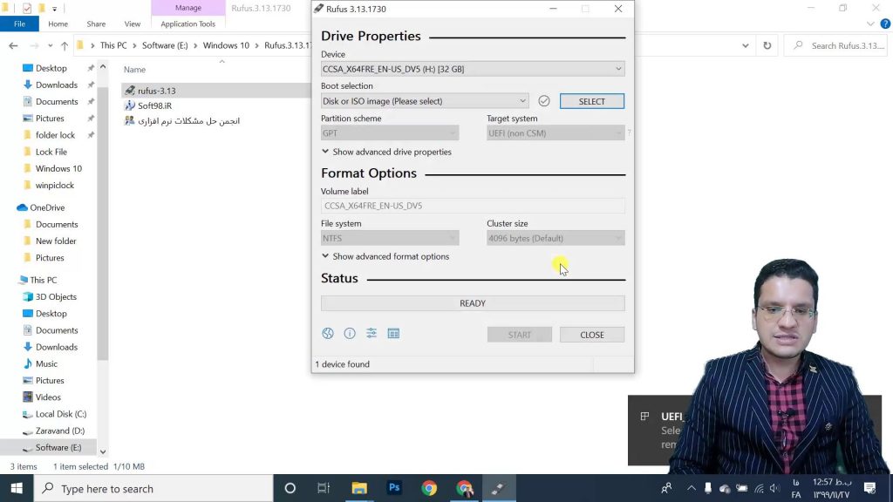Open Lock File folder in sidebar
This screenshot has width=893, height=502.
pos(51,152)
